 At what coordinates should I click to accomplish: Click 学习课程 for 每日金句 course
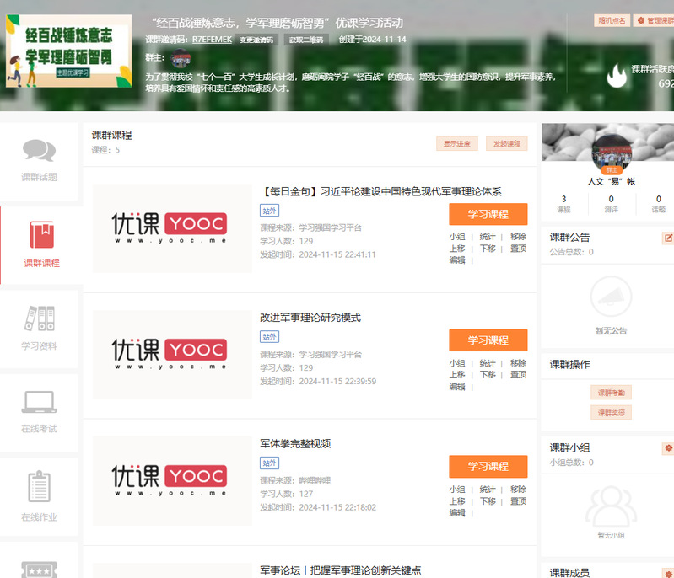coord(488,214)
